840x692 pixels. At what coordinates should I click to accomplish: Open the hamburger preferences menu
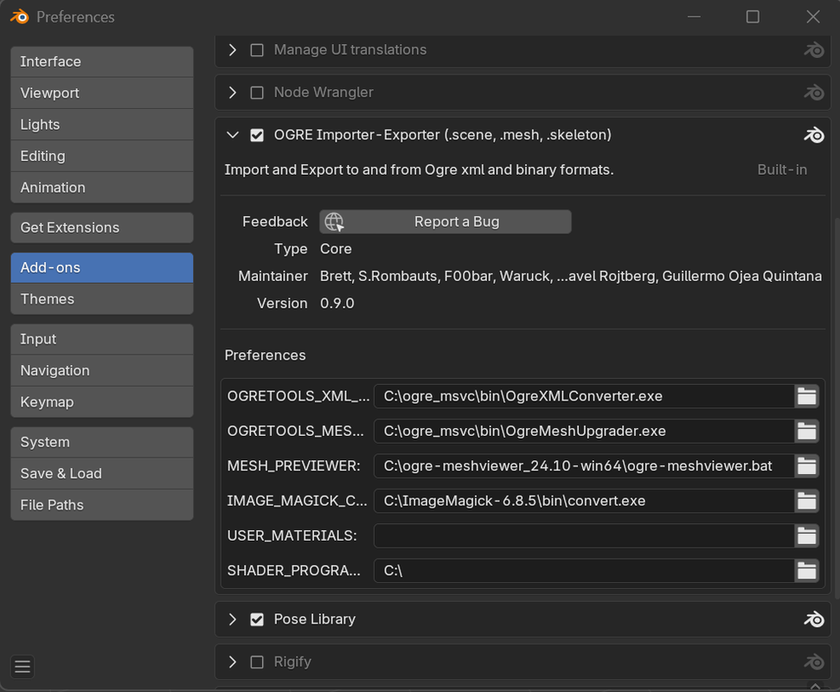coord(22,667)
